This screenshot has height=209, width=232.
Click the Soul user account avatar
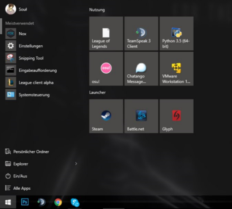10,9
